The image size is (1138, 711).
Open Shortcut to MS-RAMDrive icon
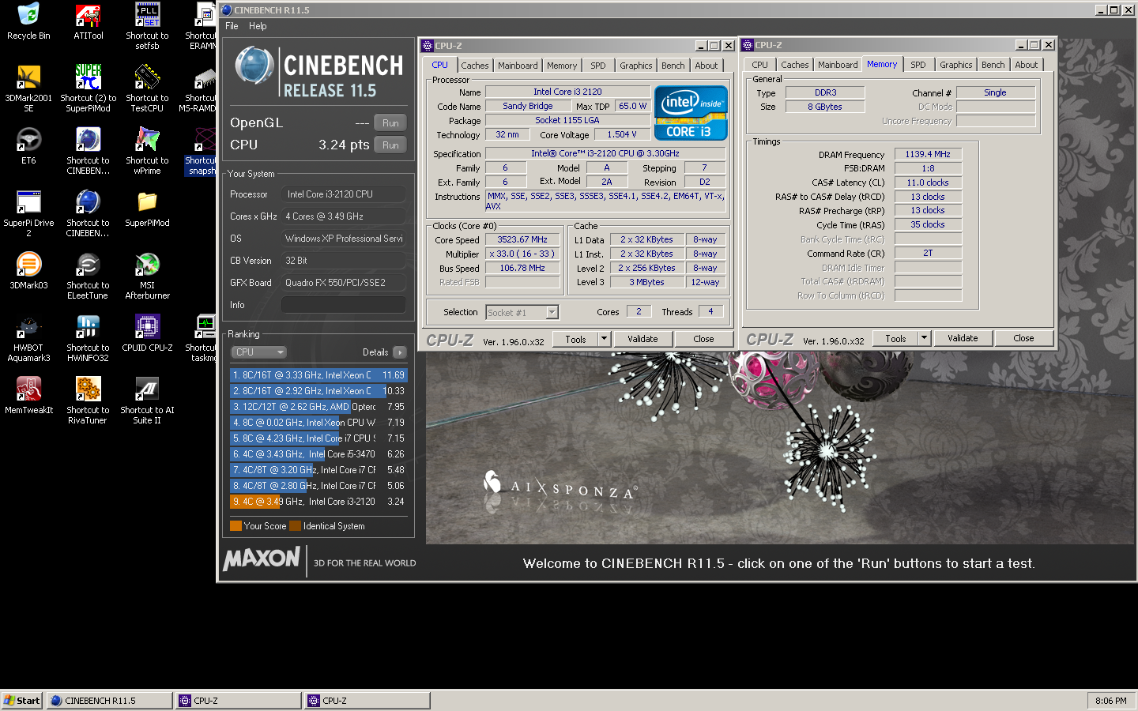[202, 88]
